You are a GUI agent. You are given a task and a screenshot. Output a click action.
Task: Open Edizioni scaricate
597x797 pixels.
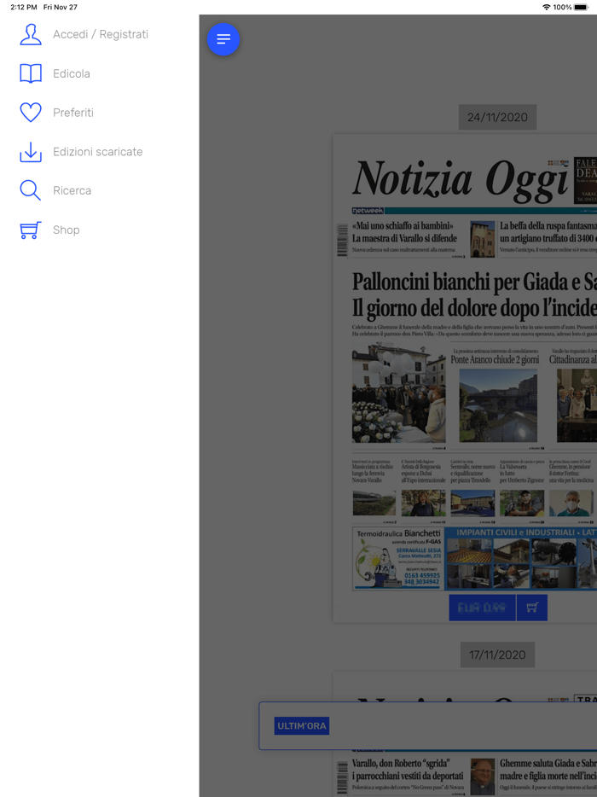(x=97, y=152)
